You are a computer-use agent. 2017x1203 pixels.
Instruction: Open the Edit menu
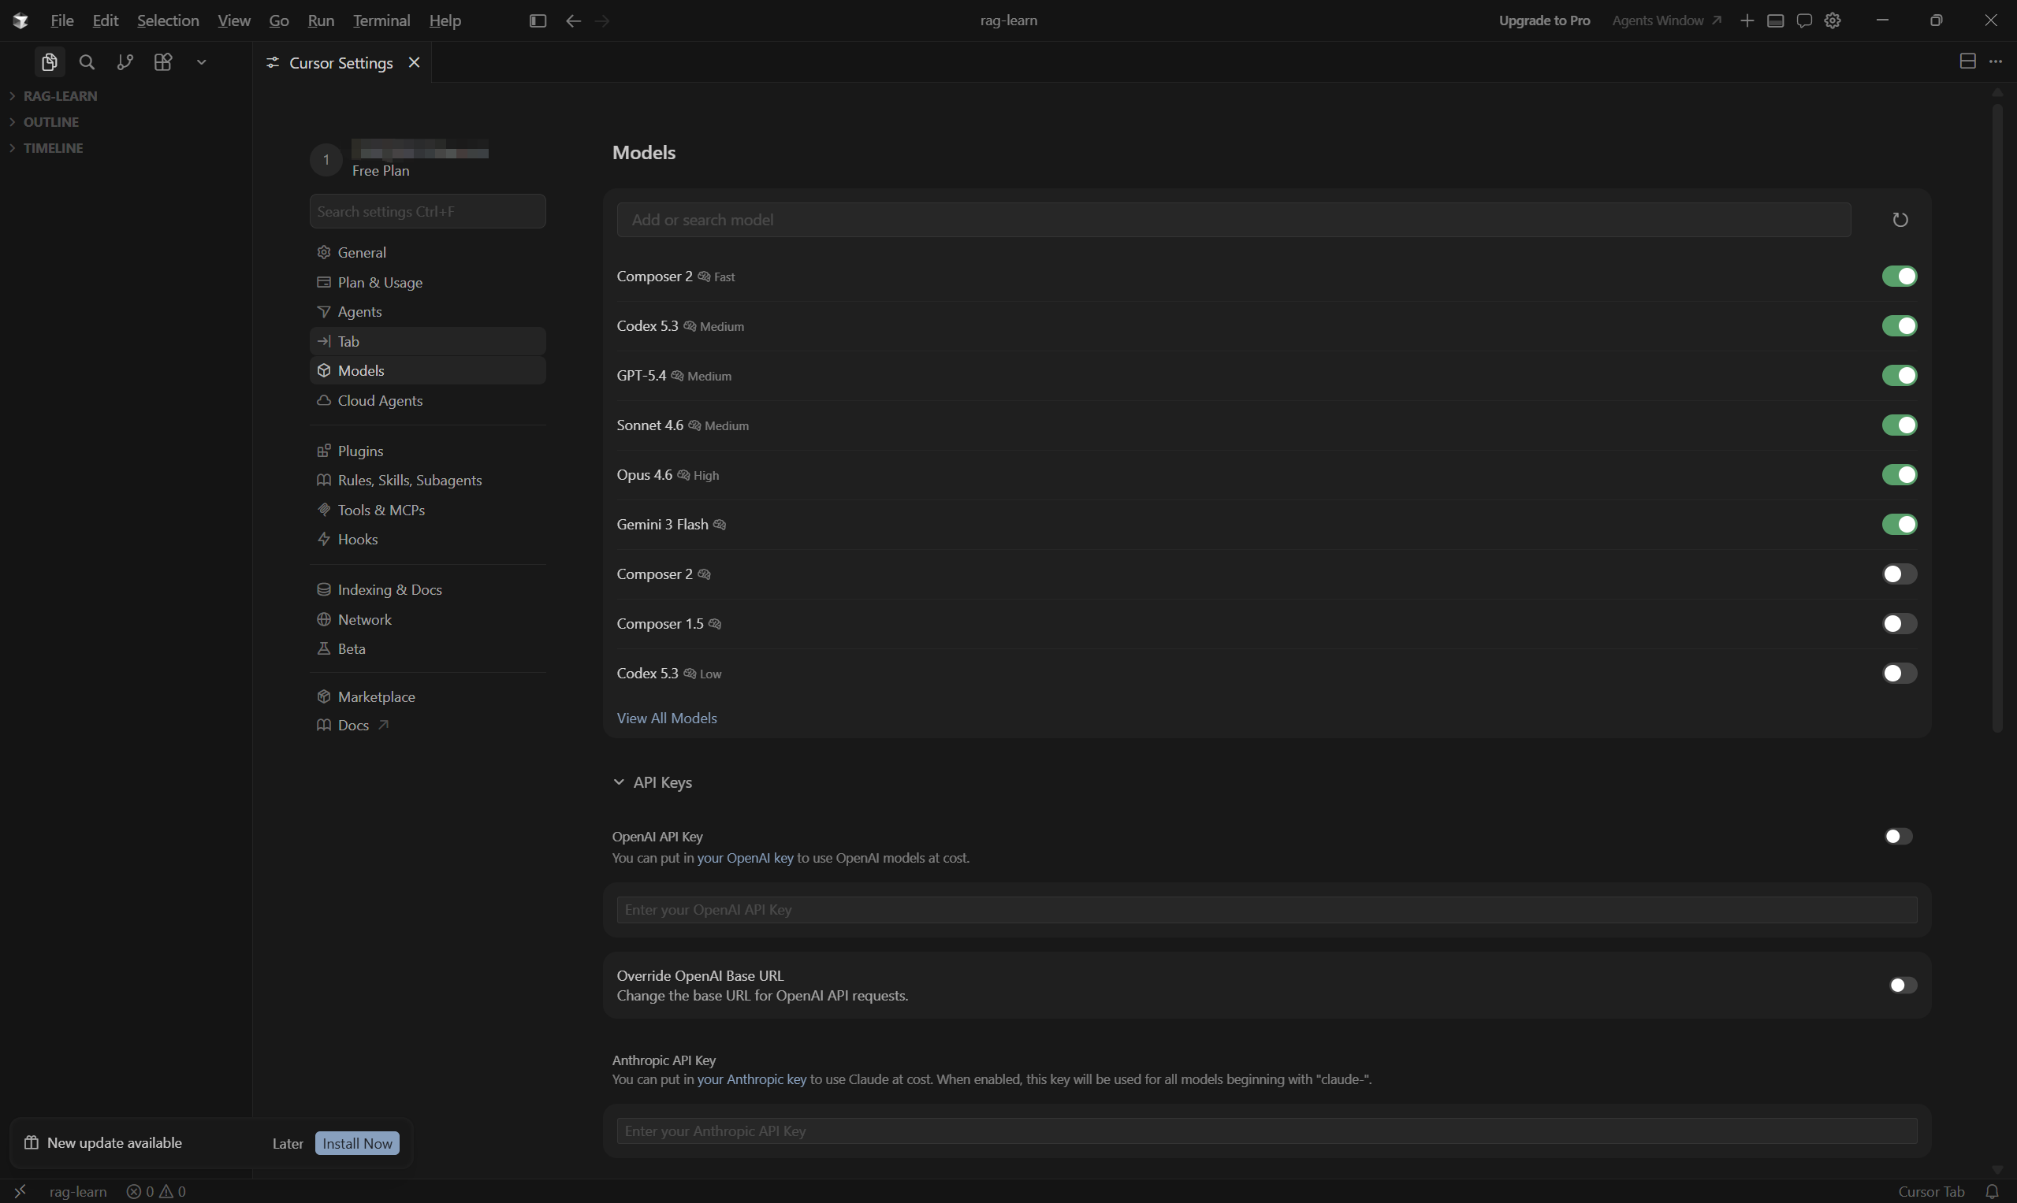coord(106,21)
